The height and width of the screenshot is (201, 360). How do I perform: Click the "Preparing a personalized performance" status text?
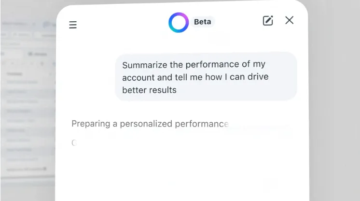point(150,124)
